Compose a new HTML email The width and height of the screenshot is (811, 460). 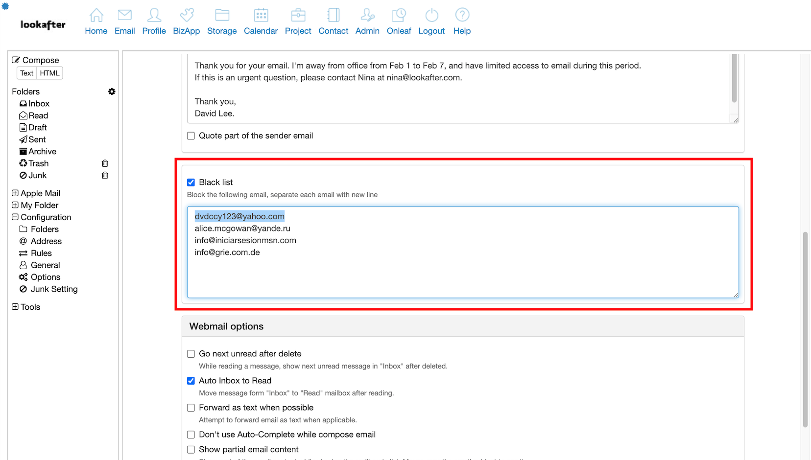click(49, 73)
